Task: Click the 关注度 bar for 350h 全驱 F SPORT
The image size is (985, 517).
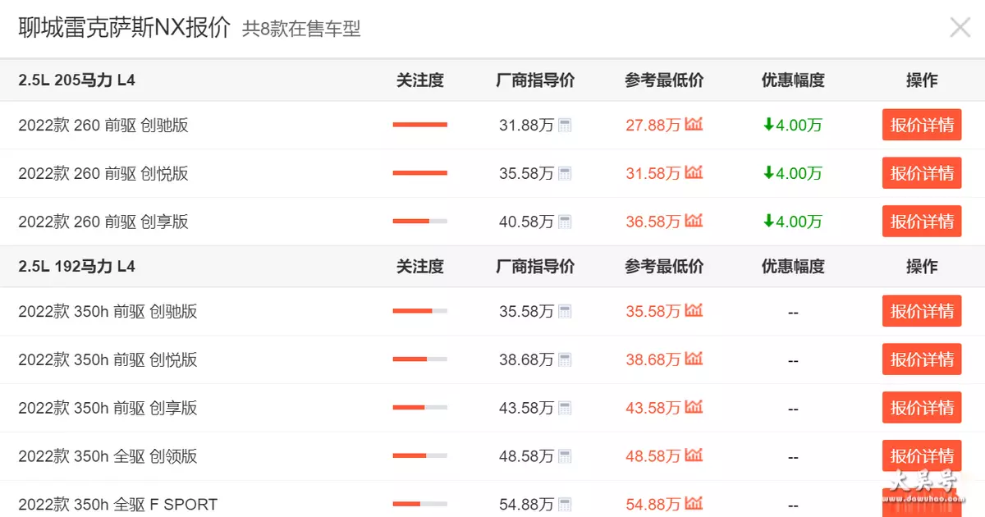Action: pos(420,505)
